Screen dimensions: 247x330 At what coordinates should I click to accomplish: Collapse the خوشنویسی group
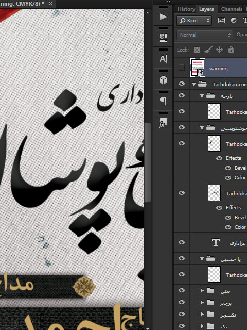tap(202, 128)
